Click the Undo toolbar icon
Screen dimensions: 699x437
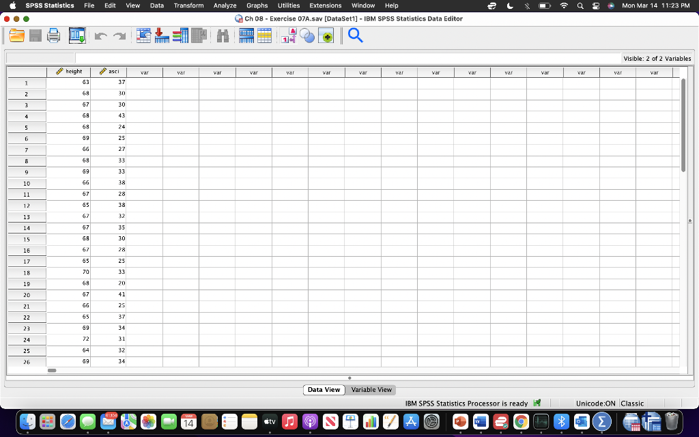point(100,35)
